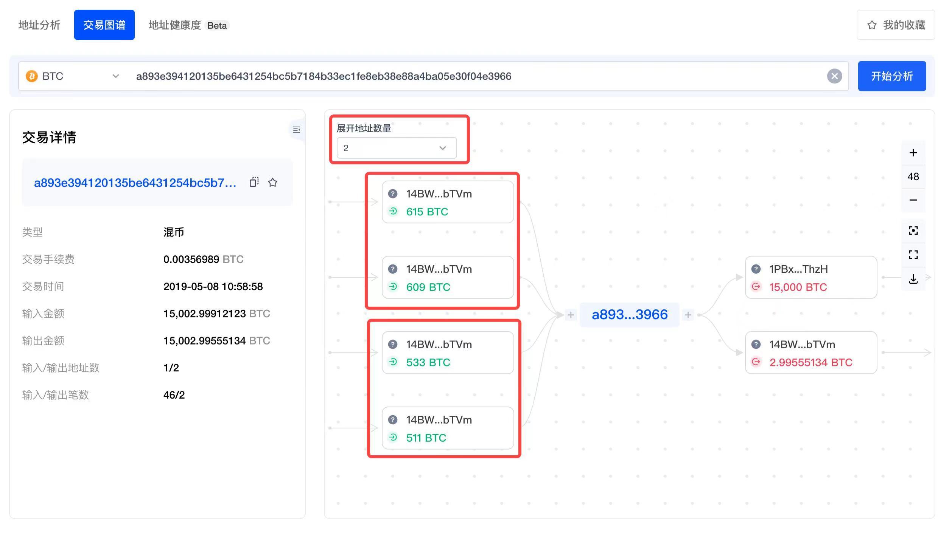Image resolution: width=952 pixels, height=538 pixels.
Task: Click red outflow icon on 2.99555134 BTC node
Action: [x=756, y=362]
